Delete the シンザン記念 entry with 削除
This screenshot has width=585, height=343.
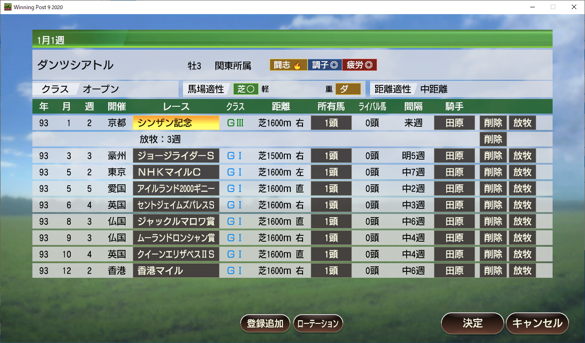tap(493, 123)
